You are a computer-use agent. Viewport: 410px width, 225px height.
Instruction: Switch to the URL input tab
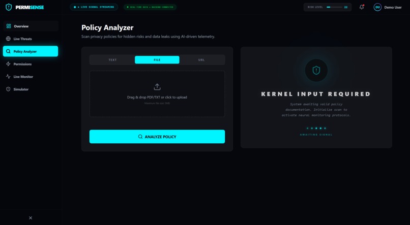tap(201, 60)
